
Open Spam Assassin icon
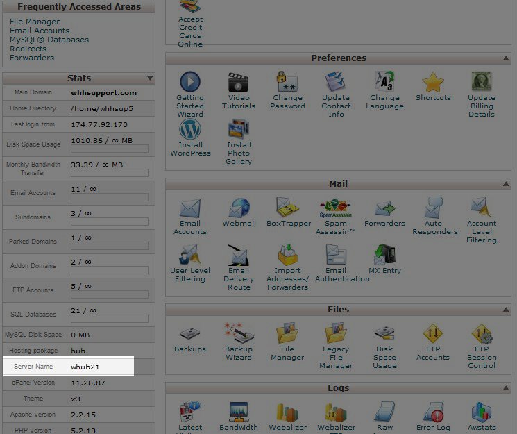(x=336, y=208)
